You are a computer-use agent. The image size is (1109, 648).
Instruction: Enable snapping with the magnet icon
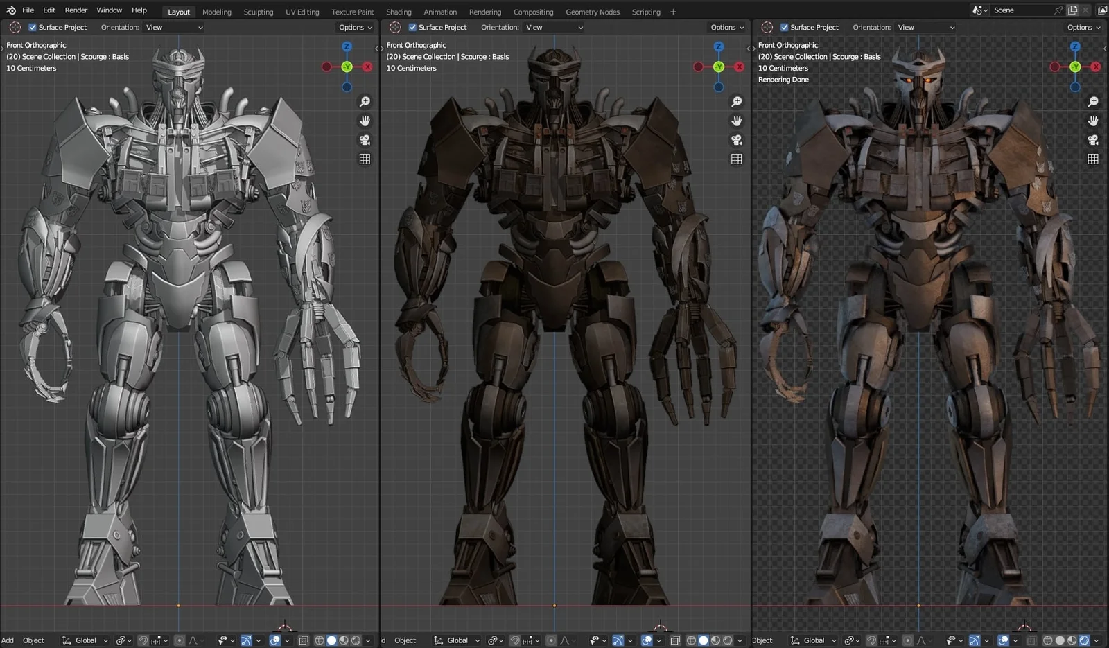[142, 640]
